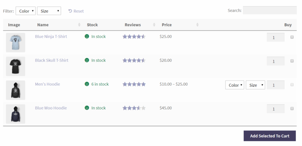Tick Buy checkbox for Blue Ninja T-Shirt
The height and width of the screenshot is (146, 302).
[x=292, y=37]
